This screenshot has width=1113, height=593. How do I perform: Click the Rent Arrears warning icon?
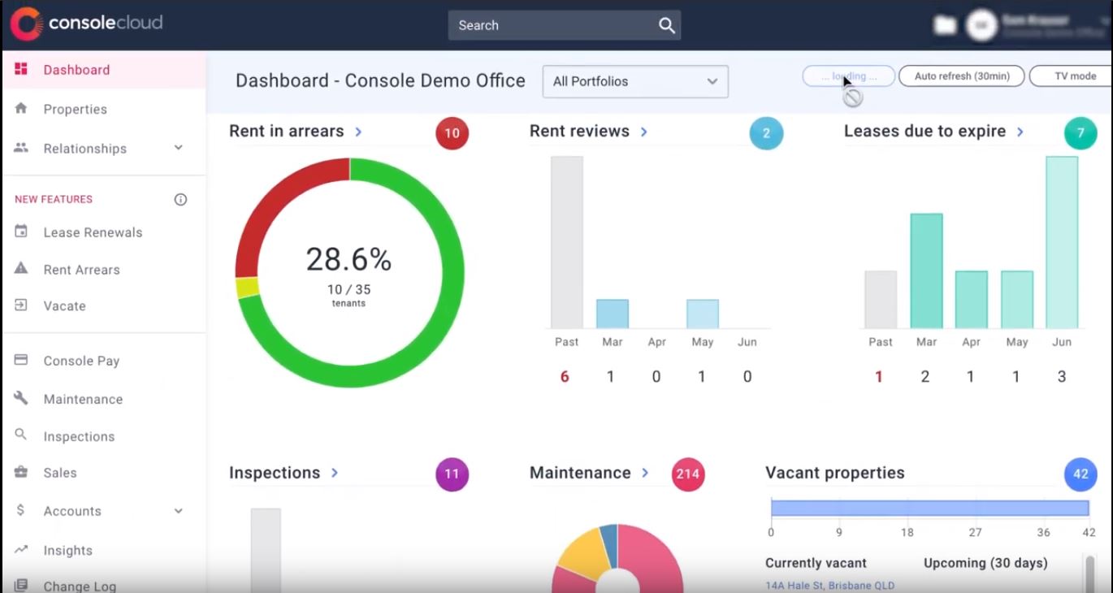[x=22, y=269]
